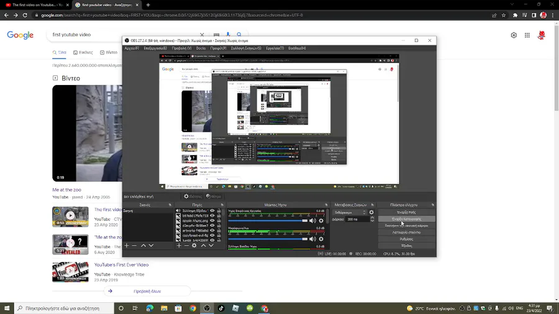Viewport: 559px width, 314px height.
Task: Open Google quick settings gear icon
Action: click(514, 35)
